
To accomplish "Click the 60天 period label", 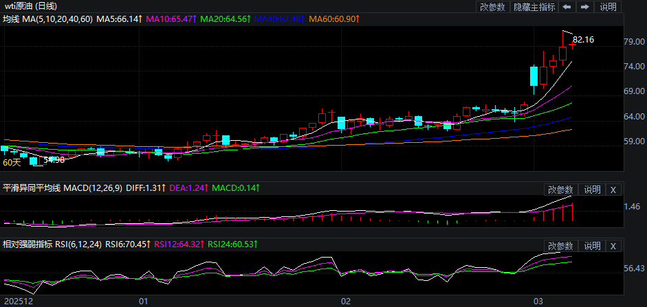I will pos(12,163).
